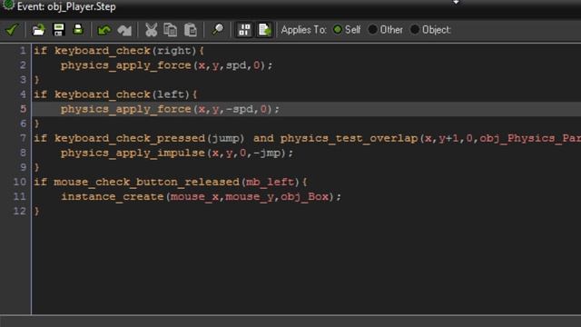Open a code file with folder icon

(x=38, y=30)
